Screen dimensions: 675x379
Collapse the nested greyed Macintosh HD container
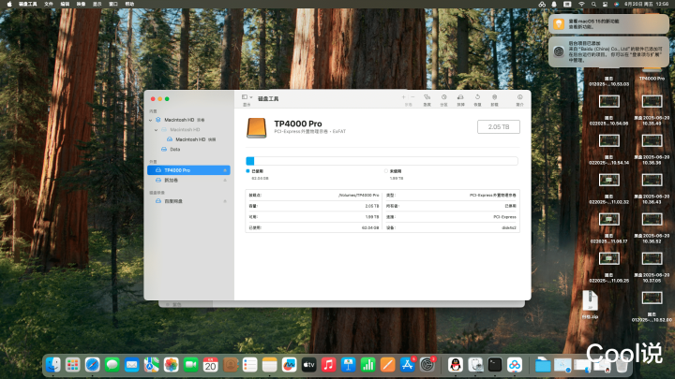click(x=156, y=130)
